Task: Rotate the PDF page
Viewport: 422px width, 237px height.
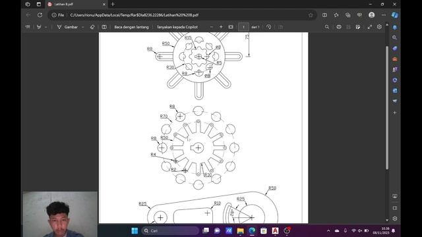Action: click(268, 27)
